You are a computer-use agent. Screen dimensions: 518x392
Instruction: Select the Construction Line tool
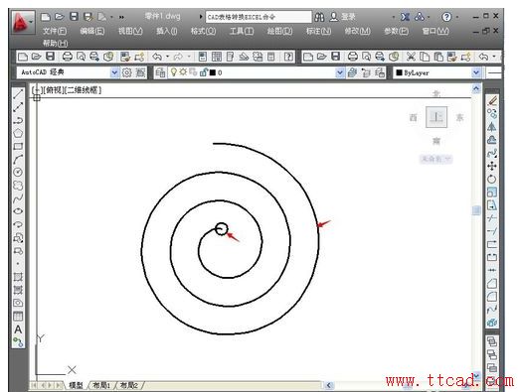18,107
